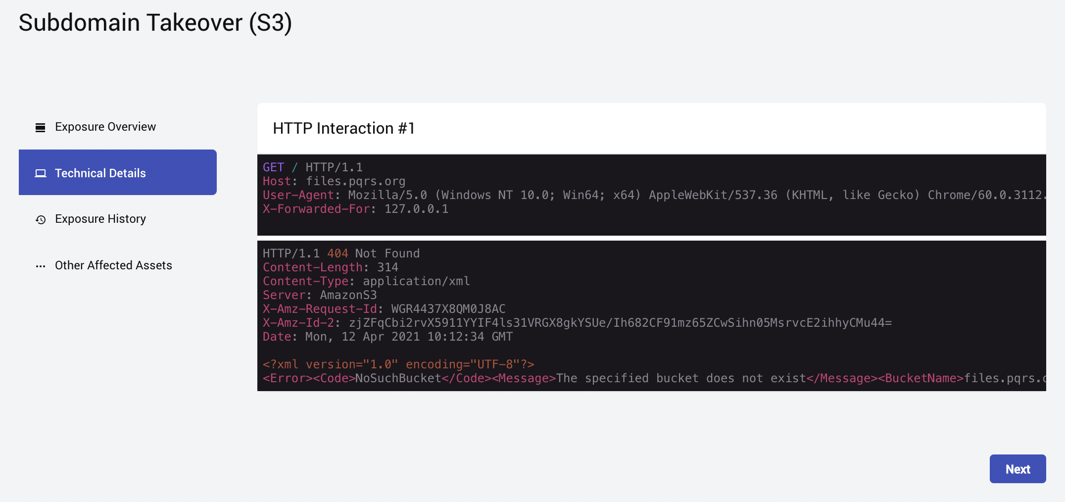Viewport: 1065px width, 502px height.
Task: Click the GET request line
Action: 312,167
